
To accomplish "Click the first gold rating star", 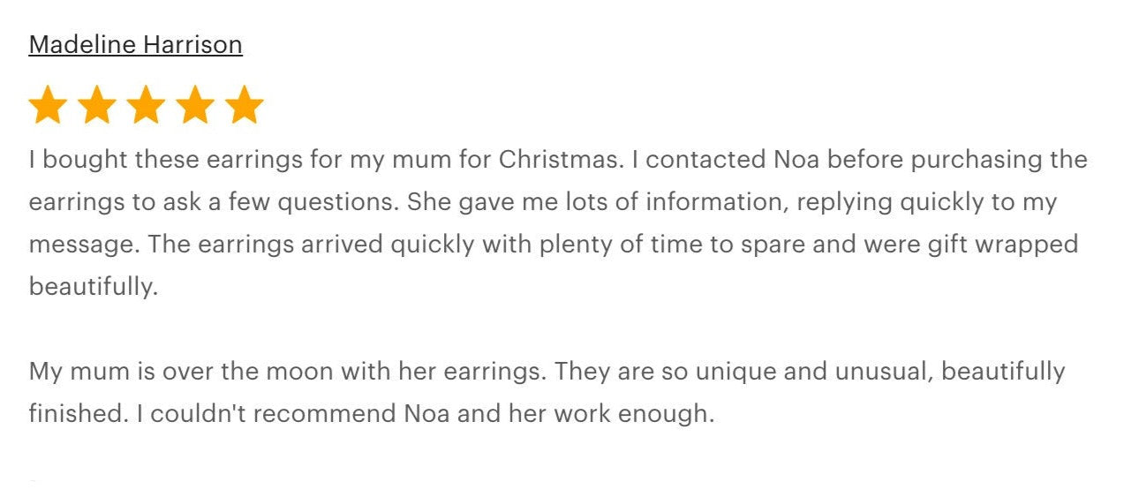I will click(48, 105).
